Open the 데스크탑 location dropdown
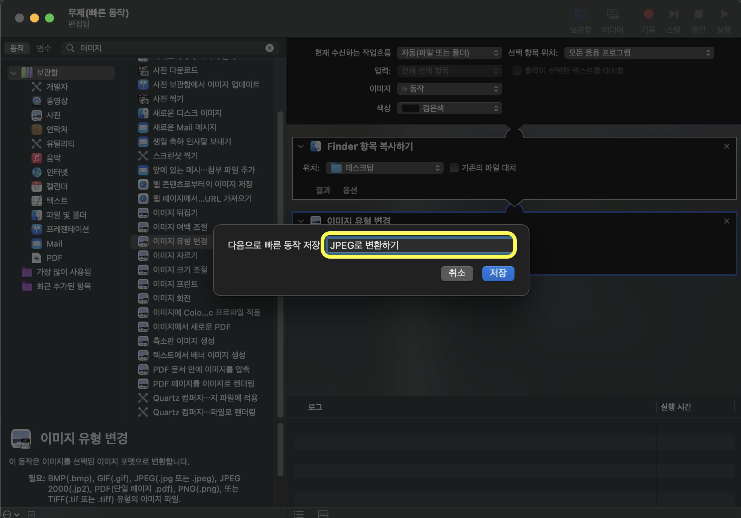The image size is (741, 518). coord(384,168)
